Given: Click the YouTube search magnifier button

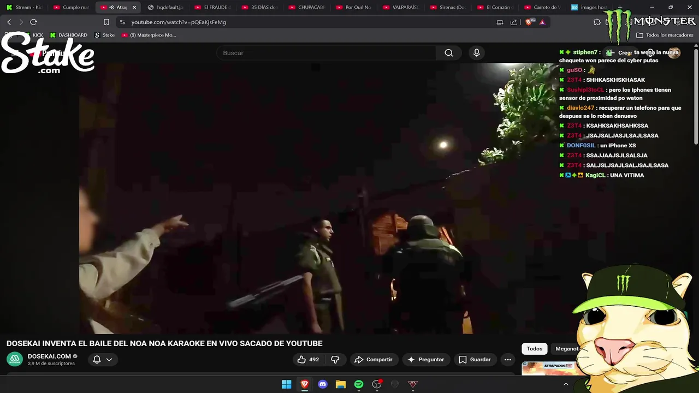Looking at the screenshot, I should click(449, 53).
